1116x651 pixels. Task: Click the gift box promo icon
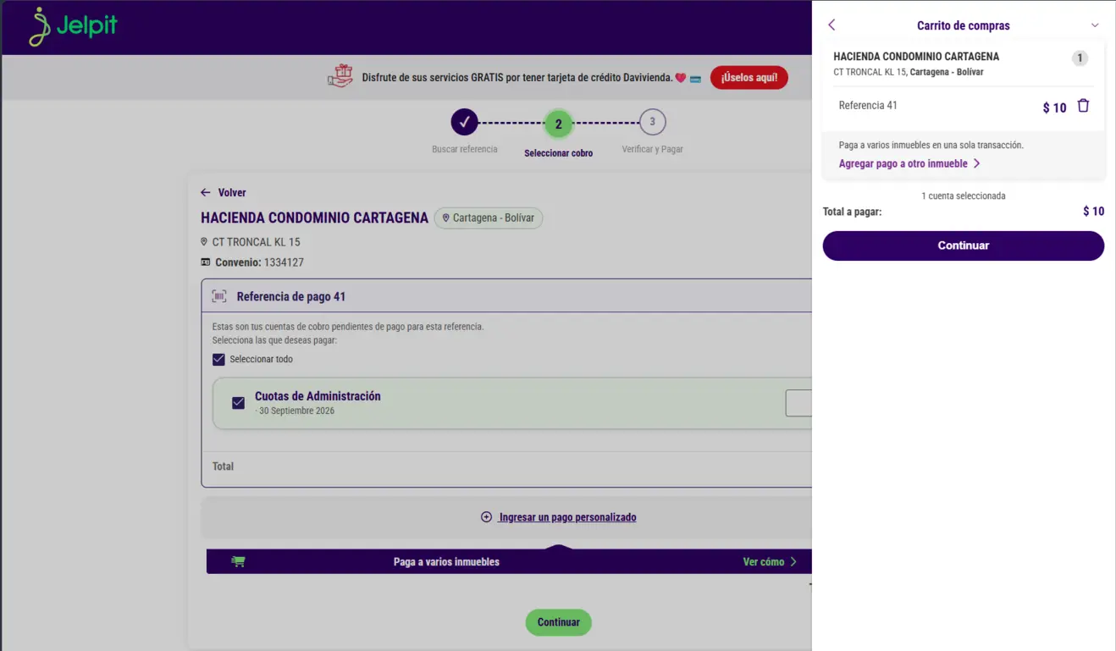(340, 76)
